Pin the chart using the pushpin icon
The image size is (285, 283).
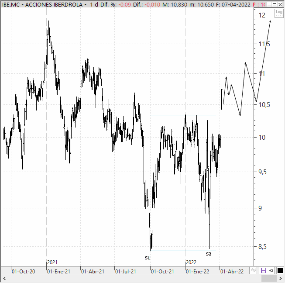coord(271,271)
